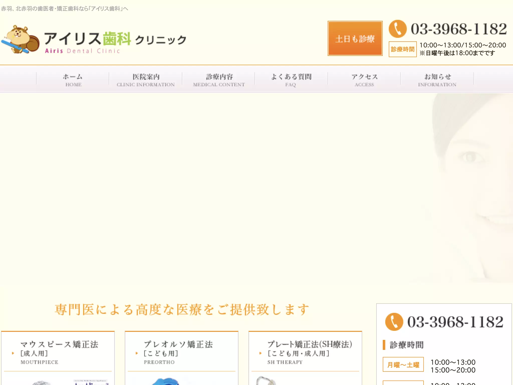This screenshot has width=513, height=385.
Task: Click the top tagline 赤羽、北赤羽の歯医者 text
Action: pyautogui.click(x=64, y=9)
